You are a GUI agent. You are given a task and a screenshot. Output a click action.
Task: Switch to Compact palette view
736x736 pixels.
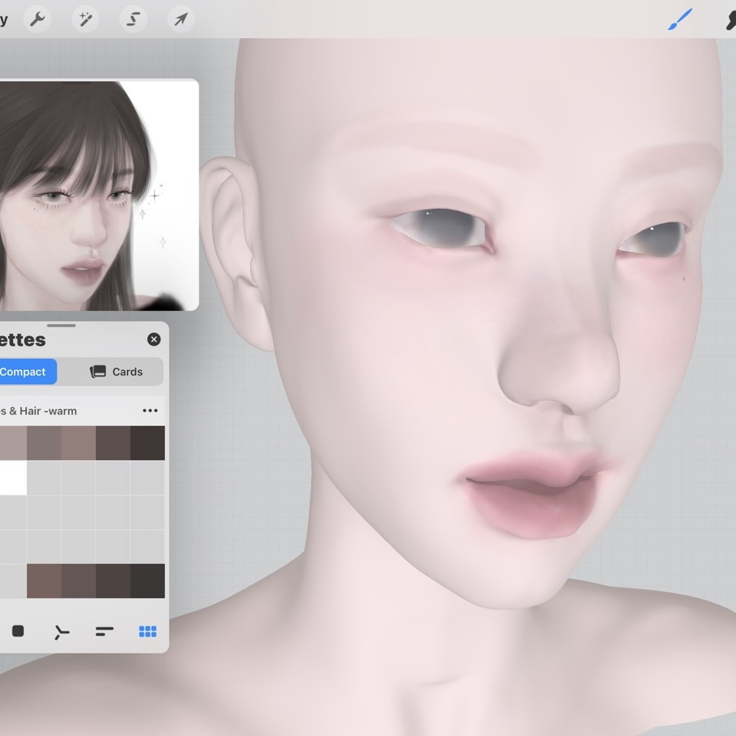(28, 372)
